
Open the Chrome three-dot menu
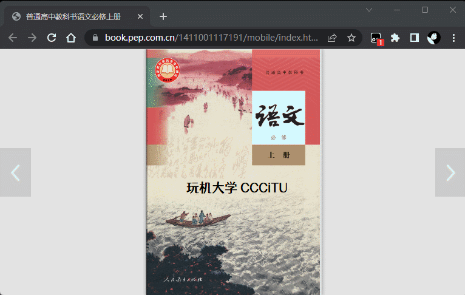coord(453,38)
